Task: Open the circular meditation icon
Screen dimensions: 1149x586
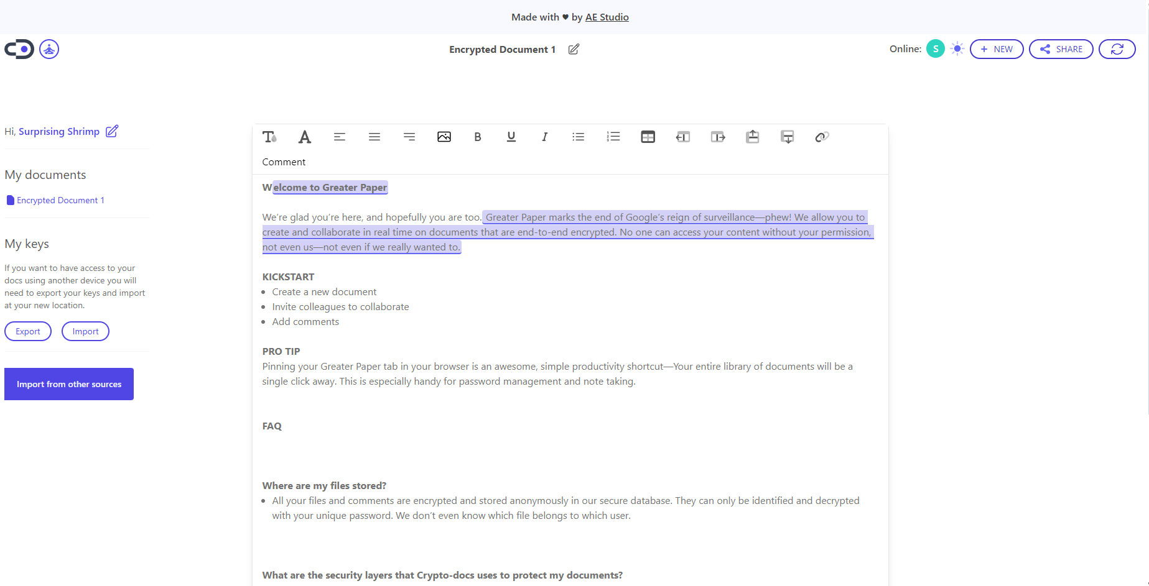Action: click(x=49, y=49)
